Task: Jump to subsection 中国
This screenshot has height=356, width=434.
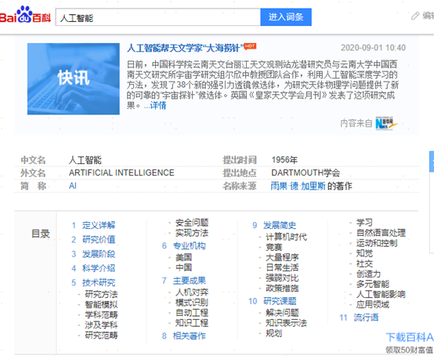Action: (x=183, y=267)
